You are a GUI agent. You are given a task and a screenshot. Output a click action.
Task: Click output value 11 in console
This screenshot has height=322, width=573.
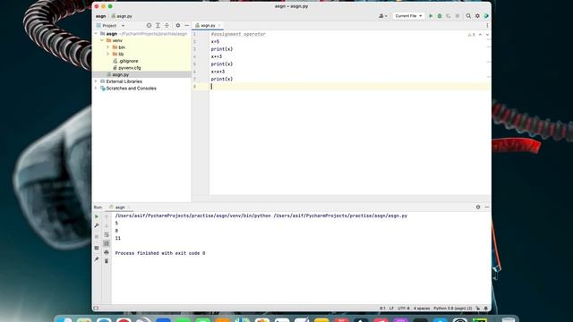click(117, 238)
